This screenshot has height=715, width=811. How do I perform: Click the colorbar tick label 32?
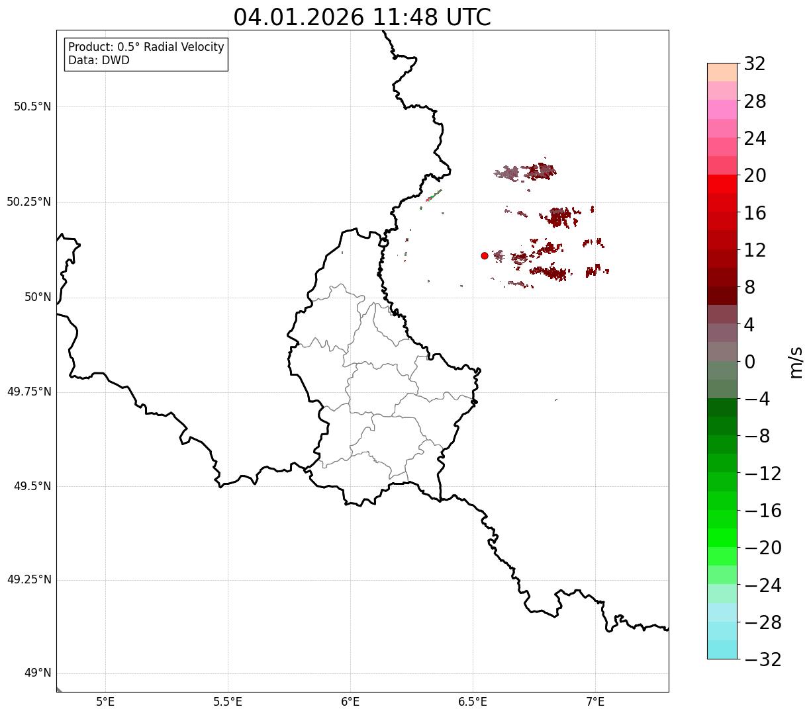coord(755,64)
